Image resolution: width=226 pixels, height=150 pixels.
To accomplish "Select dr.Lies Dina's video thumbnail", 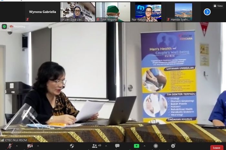I will (78, 12).
